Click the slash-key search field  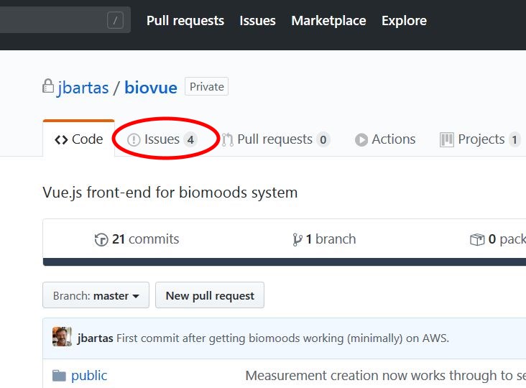(65, 20)
